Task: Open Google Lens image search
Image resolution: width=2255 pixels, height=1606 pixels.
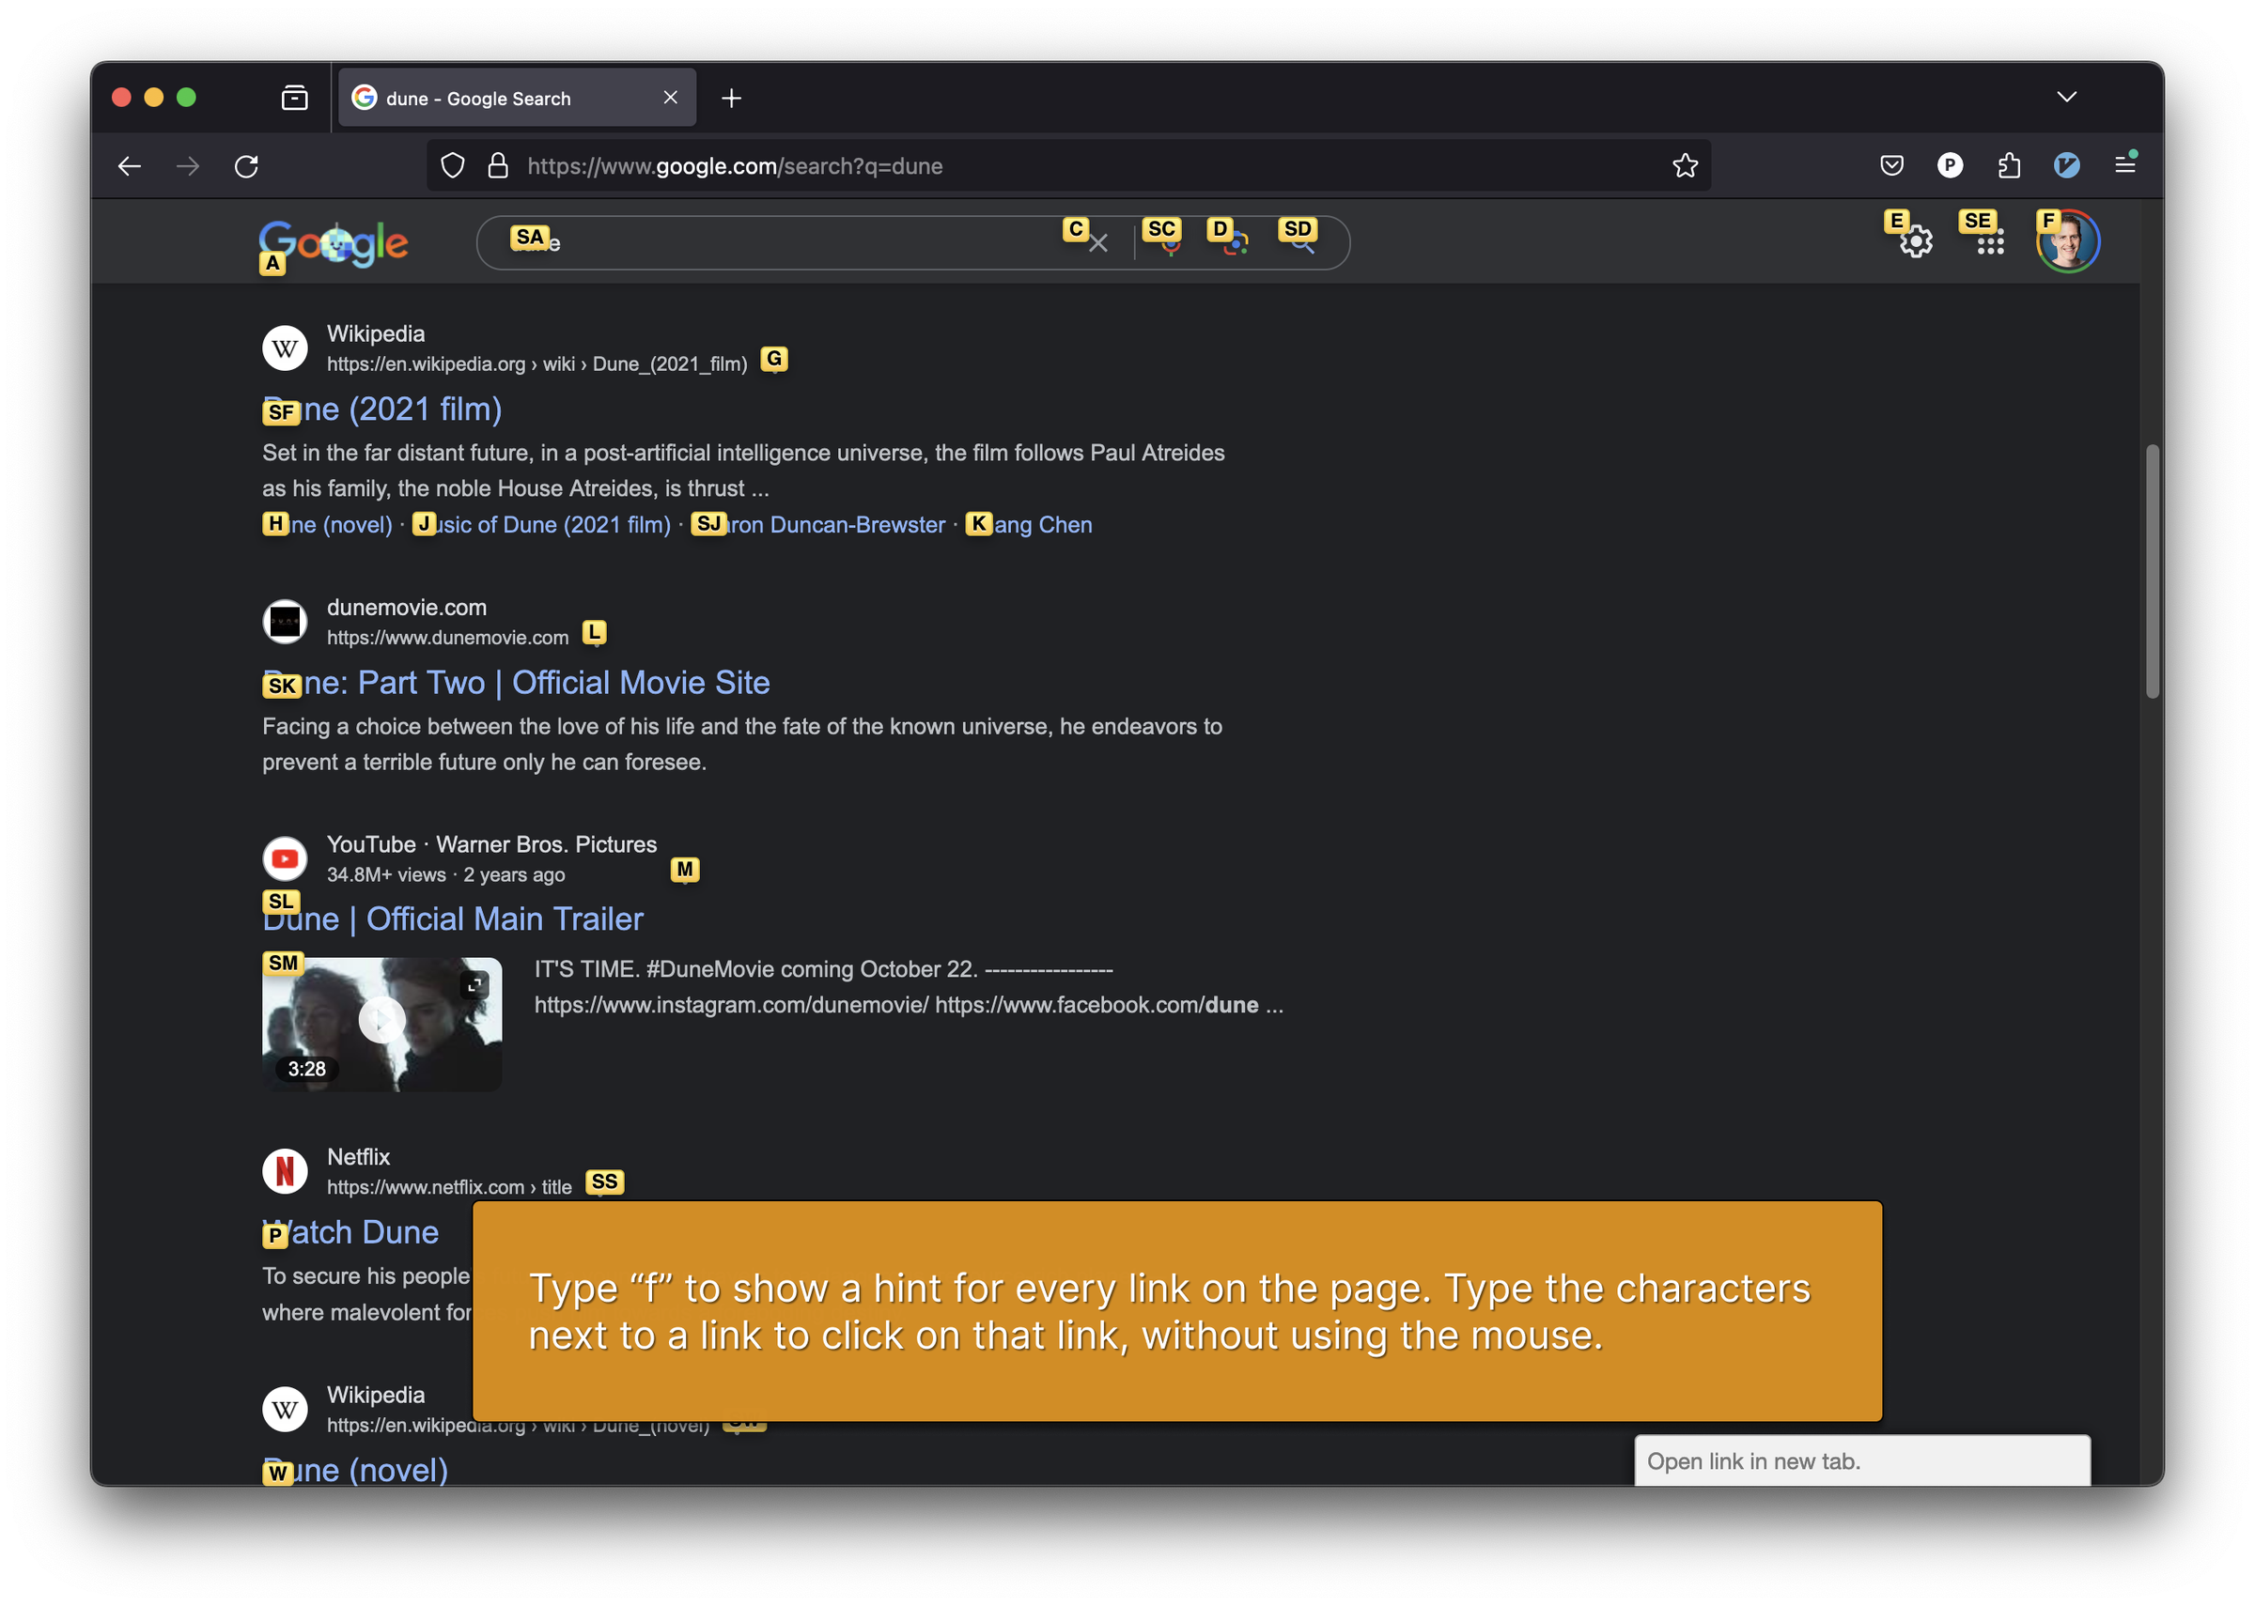Action: (1236, 243)
